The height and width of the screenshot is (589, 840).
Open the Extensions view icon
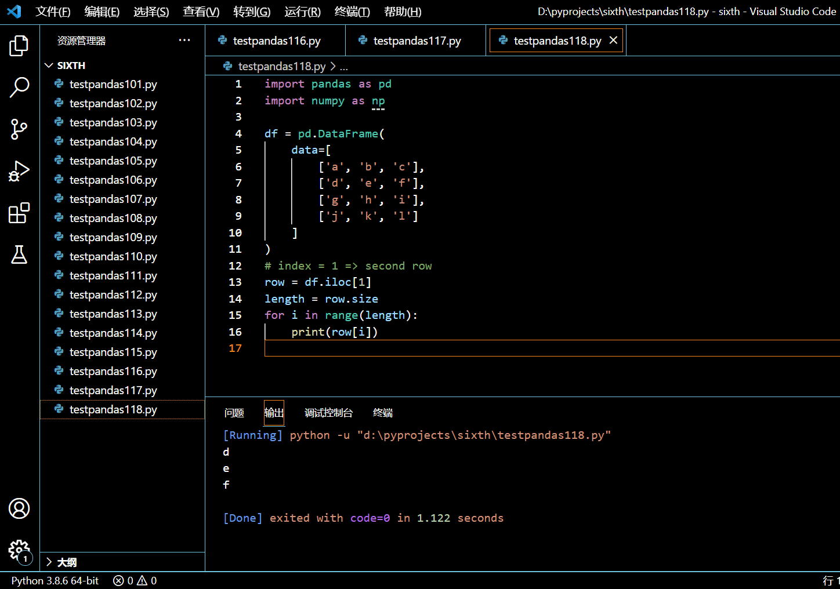[x=19, y=213]
